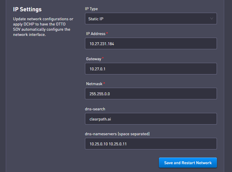Focus the Gateway field showing 10.27.0.1

pyautogui.click(x=151, y=69)
